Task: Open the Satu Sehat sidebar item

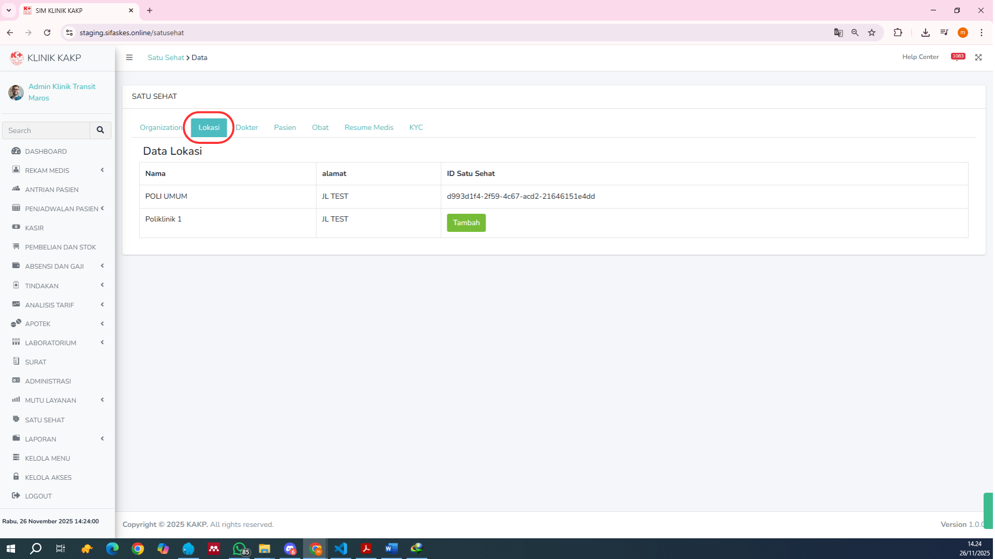Action: pos(45,420)
